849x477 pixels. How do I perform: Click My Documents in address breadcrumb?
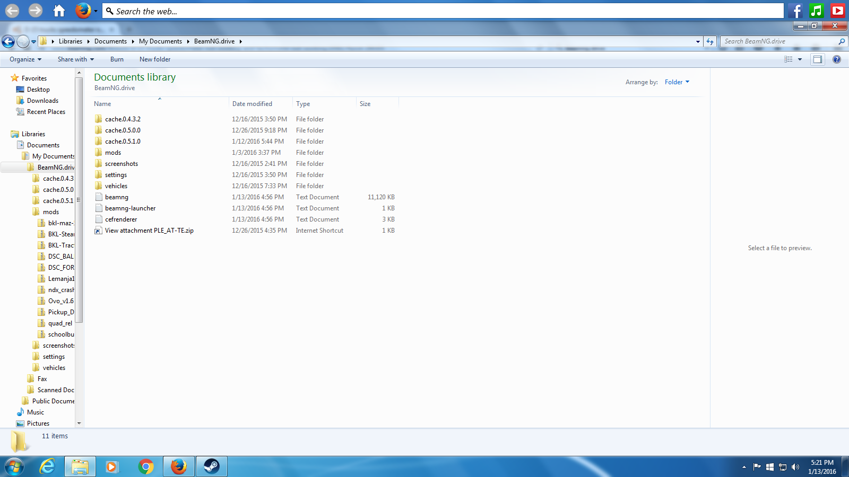(160, 41)
